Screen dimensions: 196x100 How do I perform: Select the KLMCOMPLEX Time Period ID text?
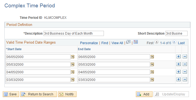click(55, 18)
